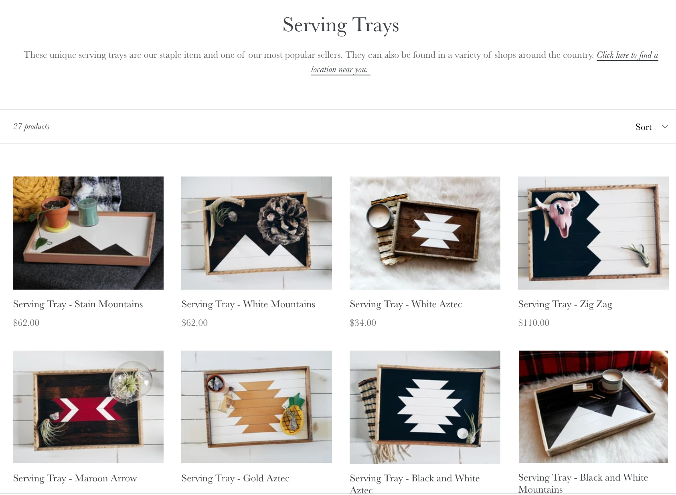The height and width of the screenshot is (495, 676).
Task: Open Serving Tray - Maroon Arrow title
Action: pos(75,478)
